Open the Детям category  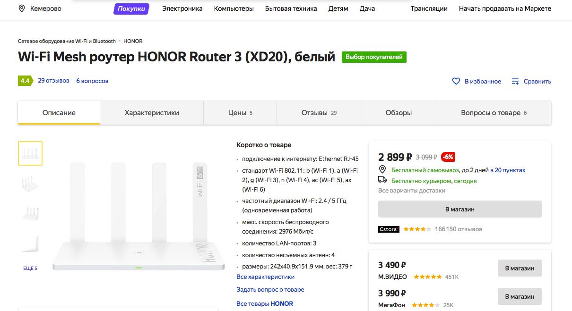point(338,8)
